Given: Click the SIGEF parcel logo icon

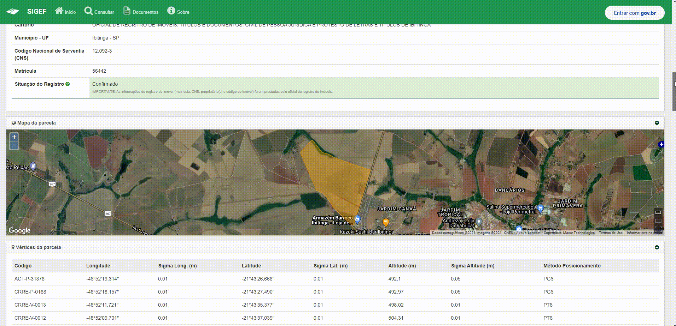Looking at the screenshot, I should point(13,12).
